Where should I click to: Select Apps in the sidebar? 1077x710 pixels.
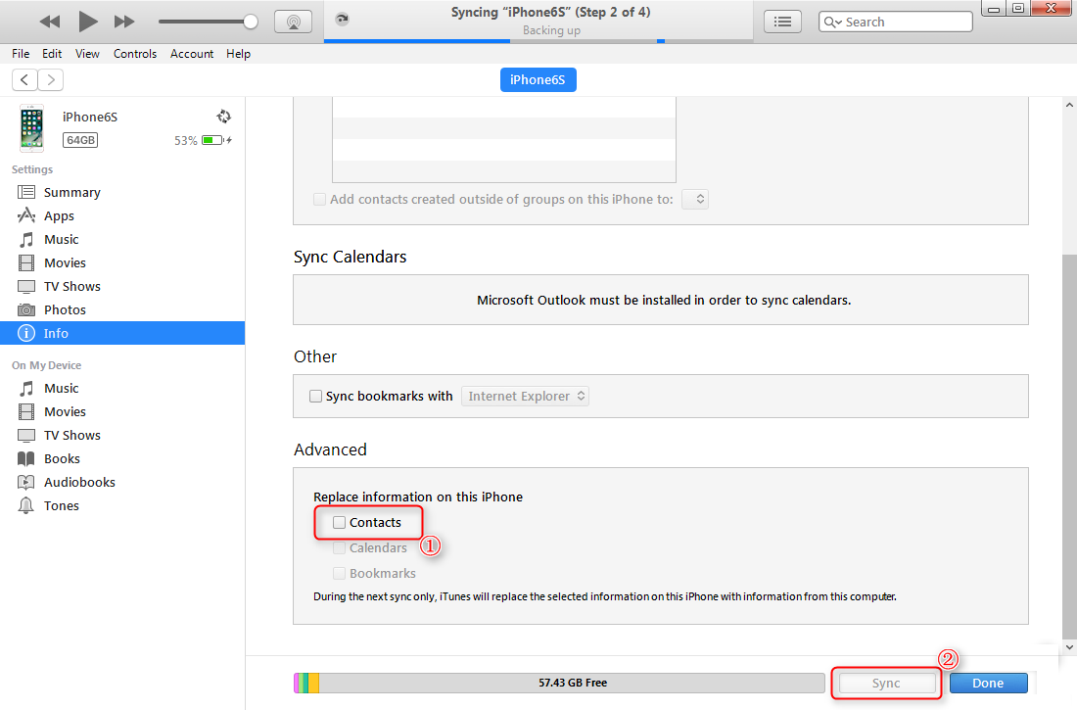[59, 214]
